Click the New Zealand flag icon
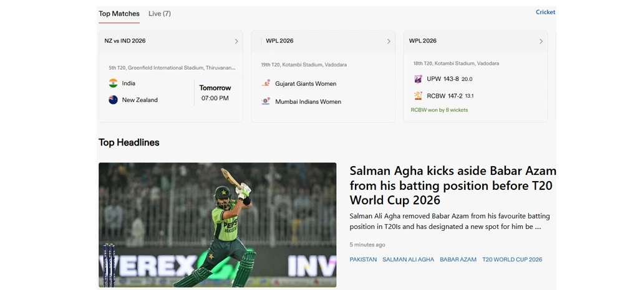This screenshot has width=640, height=290. 113,100
